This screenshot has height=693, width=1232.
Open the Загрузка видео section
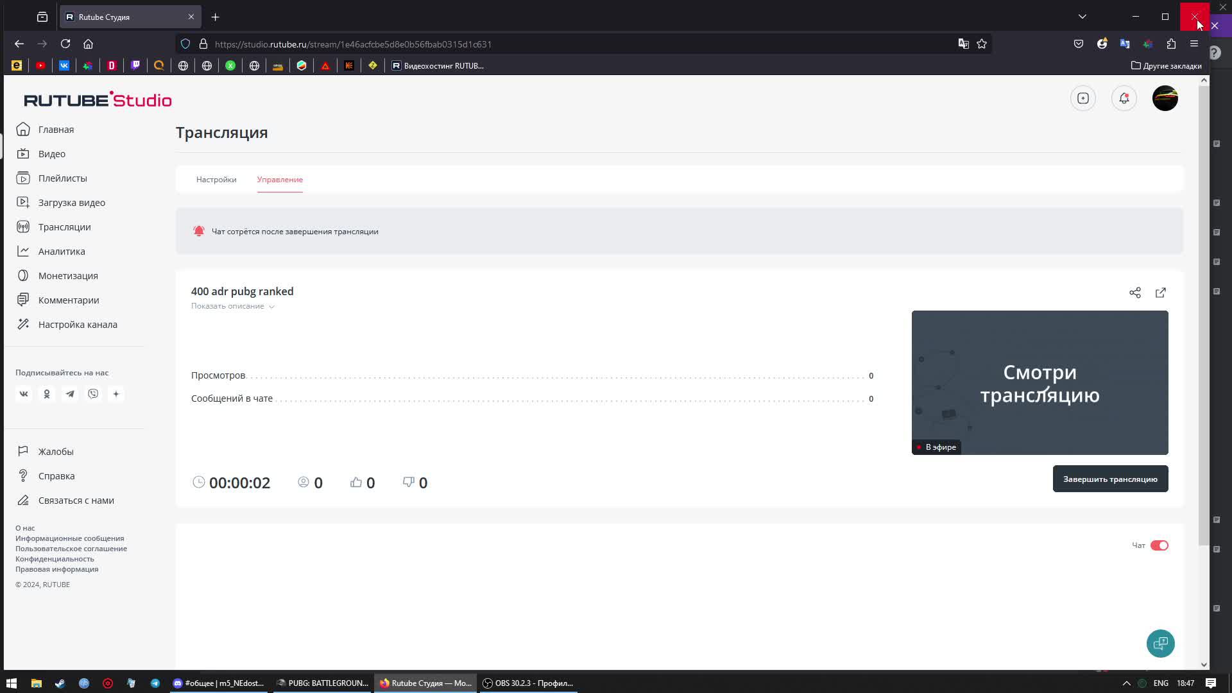point(71,202)
